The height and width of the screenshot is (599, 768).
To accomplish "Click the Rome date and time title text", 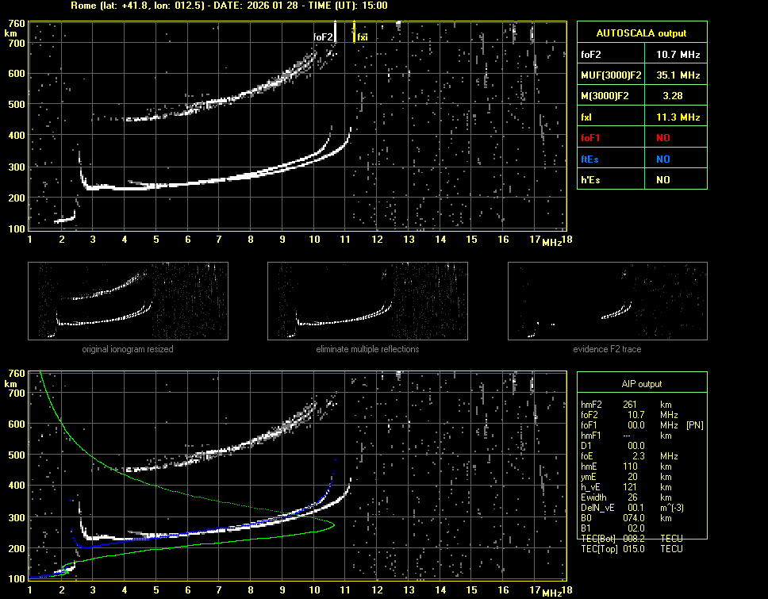I will pyautogui.click(x=229, y=6).
